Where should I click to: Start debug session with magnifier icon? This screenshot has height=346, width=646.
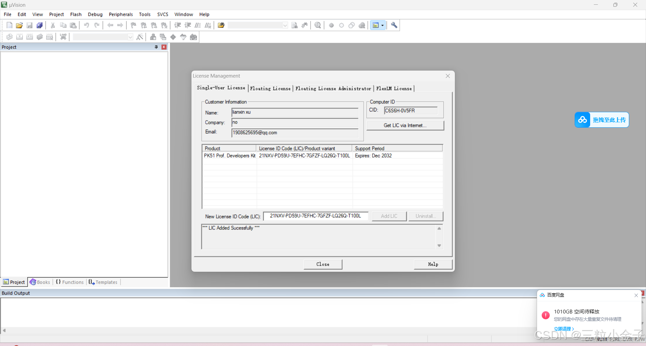[x=318, y=25]
